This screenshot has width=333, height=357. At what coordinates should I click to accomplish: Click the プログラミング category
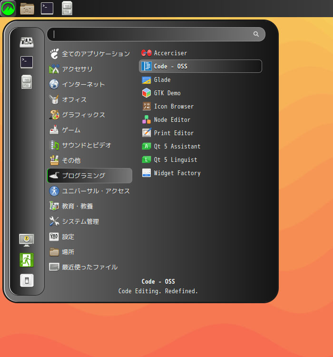coord(90,176)
